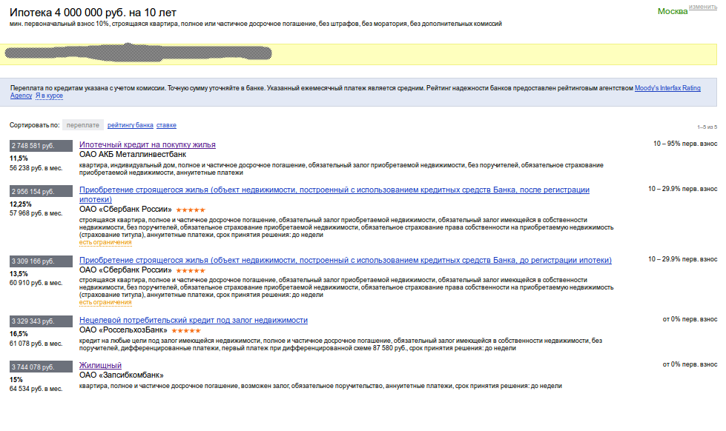Click 'от 0% перв. взнос' on Запсибкомбанк row
This screenshot has height=431, width=726.
pos(690,364)
